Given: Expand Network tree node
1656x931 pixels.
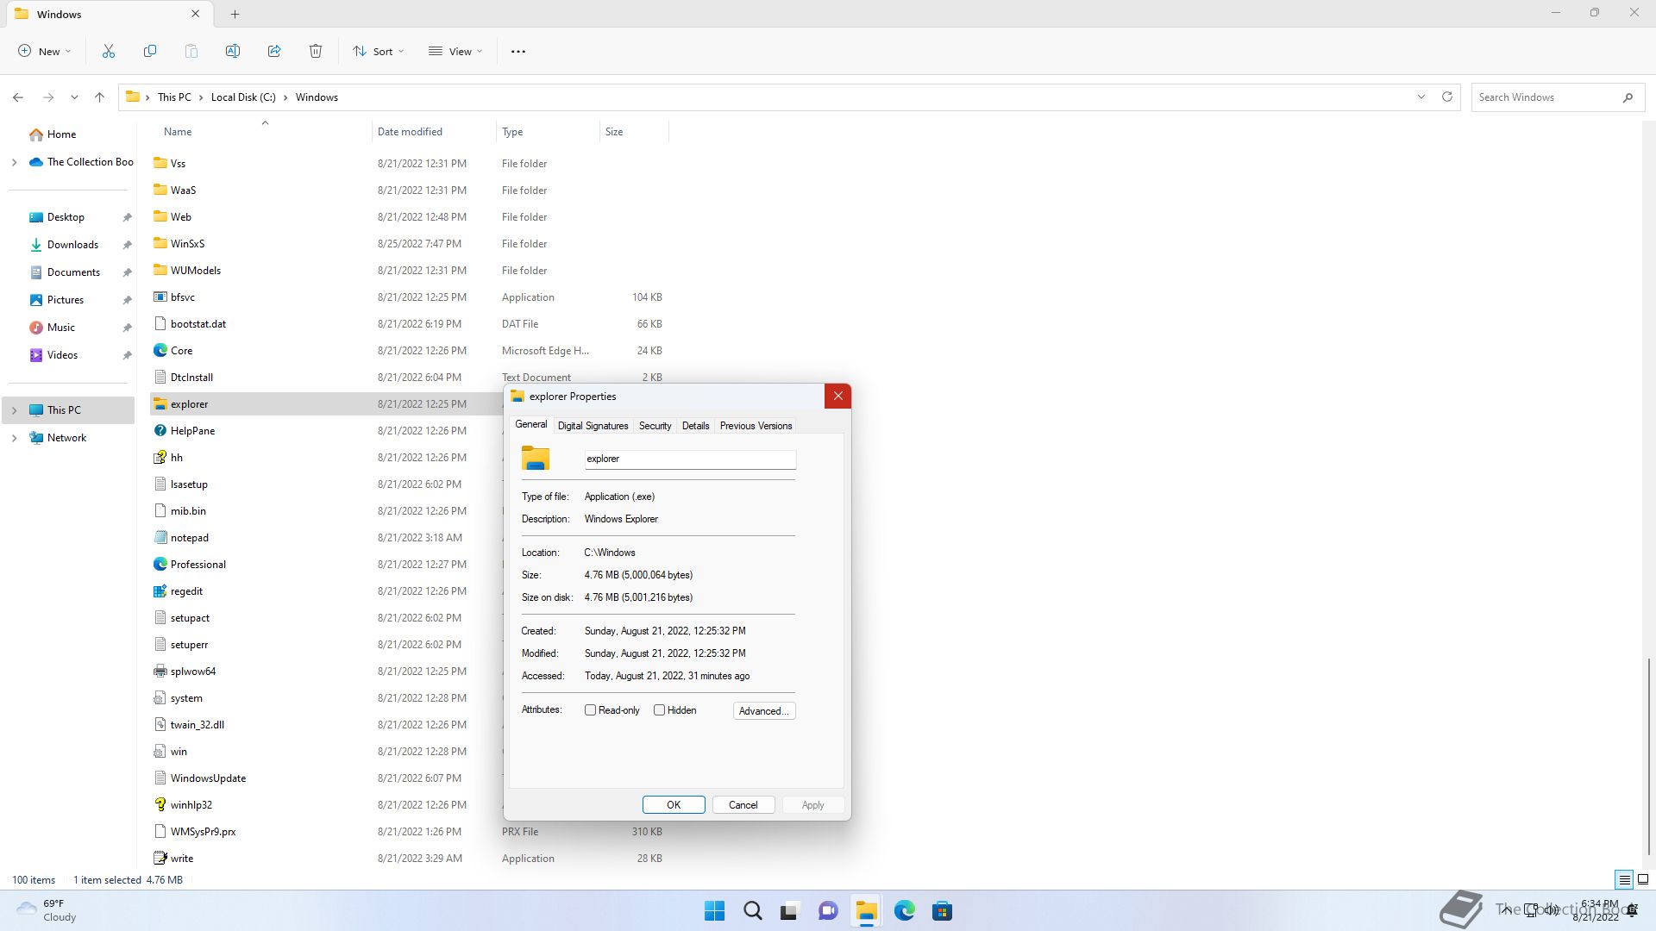Looking at the screenshot, I should [14, 438].
